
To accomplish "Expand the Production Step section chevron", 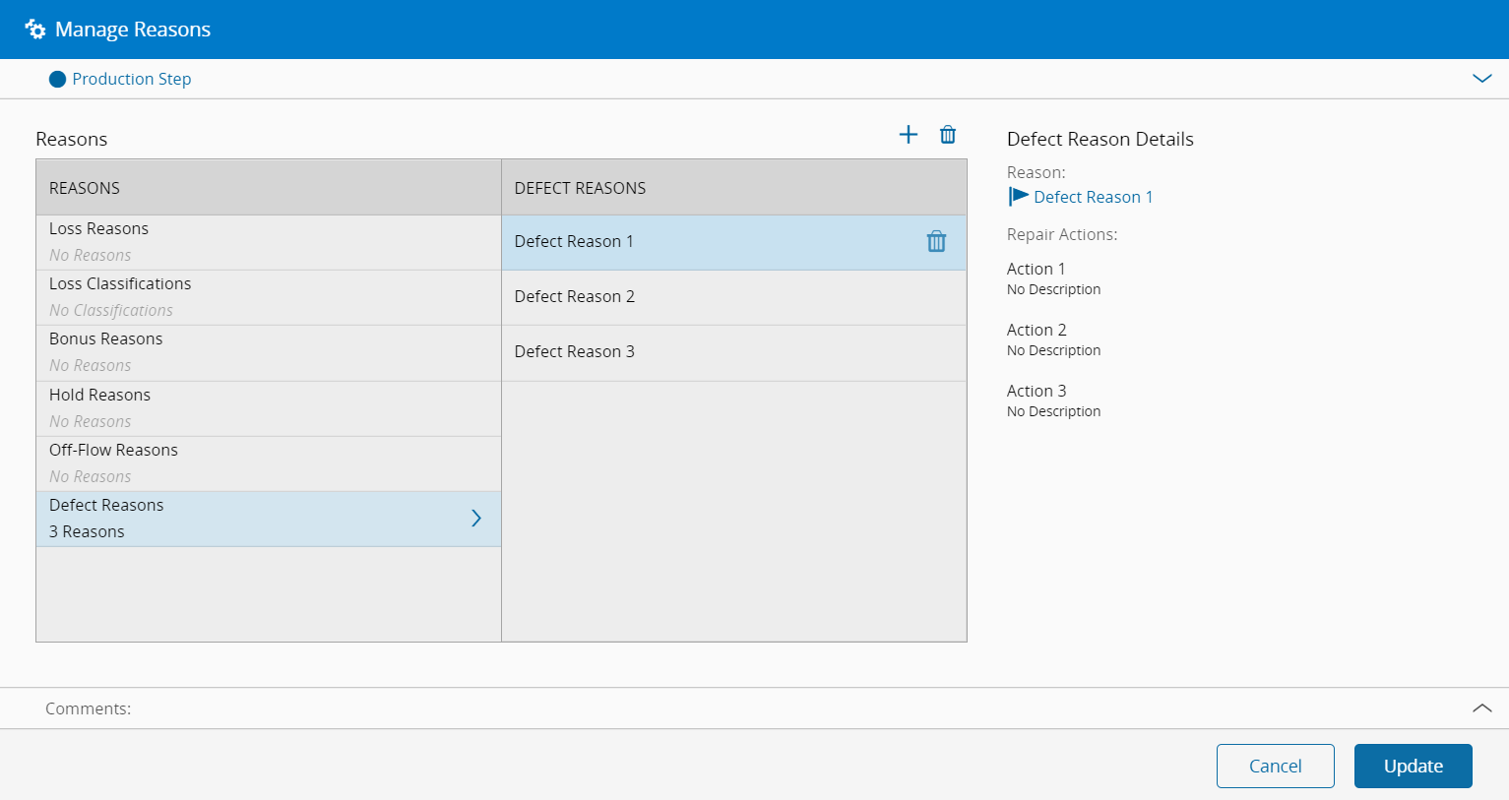I will click(x=1481, y=79).
